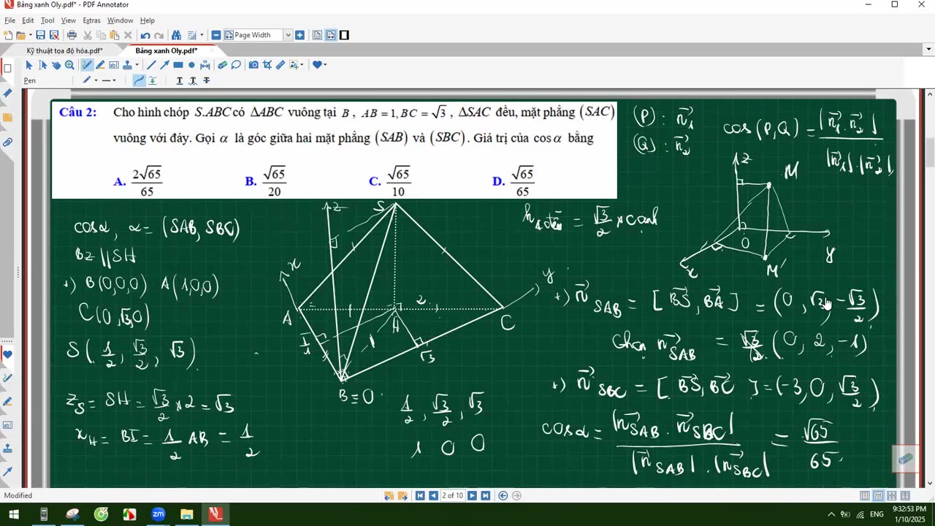Viewport: 935px width, 526px height.
Task: Go to next page arrow
Action: 472,495
